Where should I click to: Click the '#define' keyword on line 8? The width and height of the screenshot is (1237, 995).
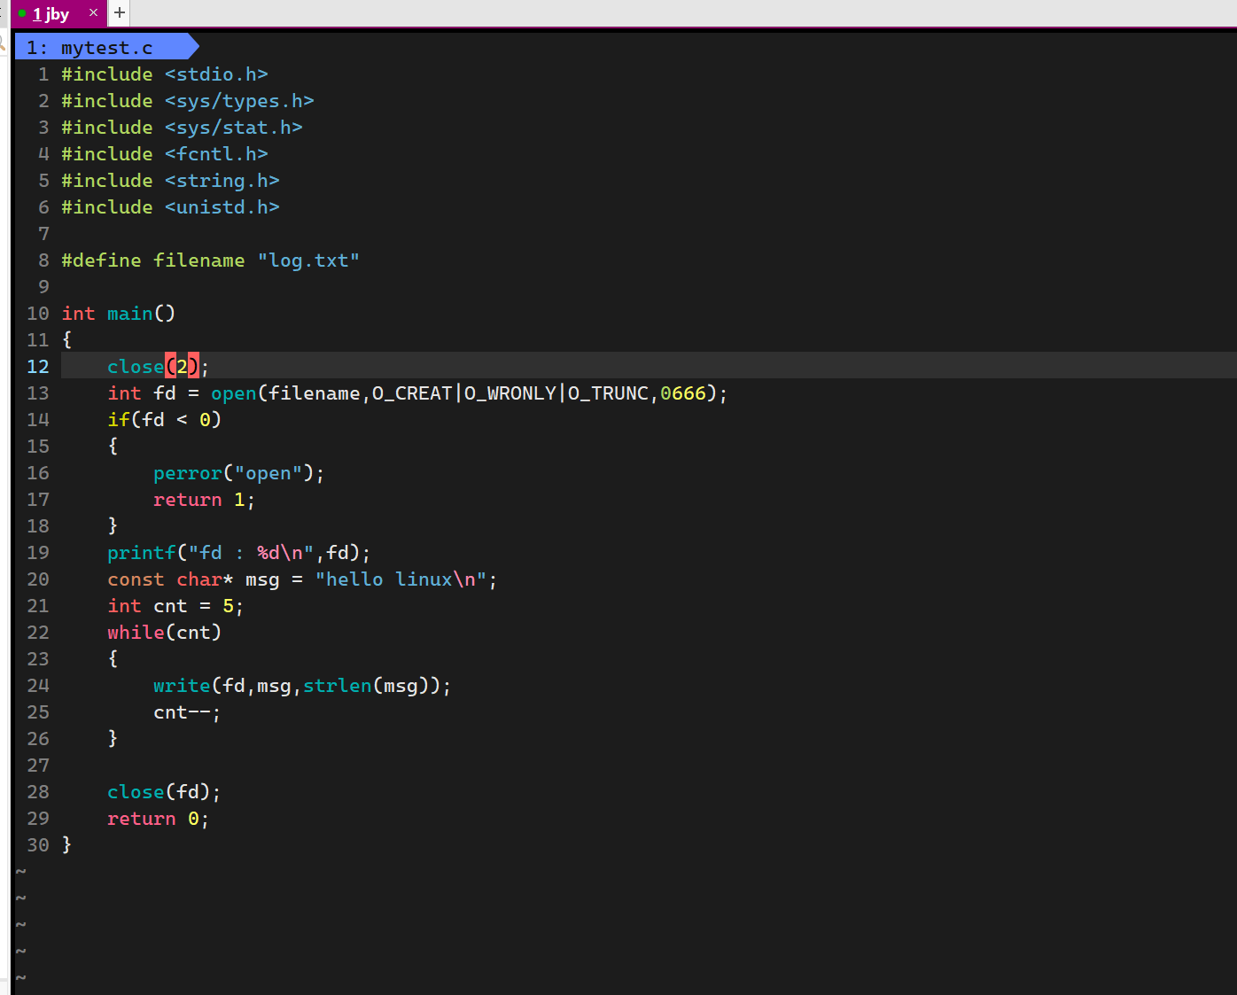coord(101,260)
